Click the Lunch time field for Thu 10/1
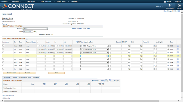 [49, 49]
